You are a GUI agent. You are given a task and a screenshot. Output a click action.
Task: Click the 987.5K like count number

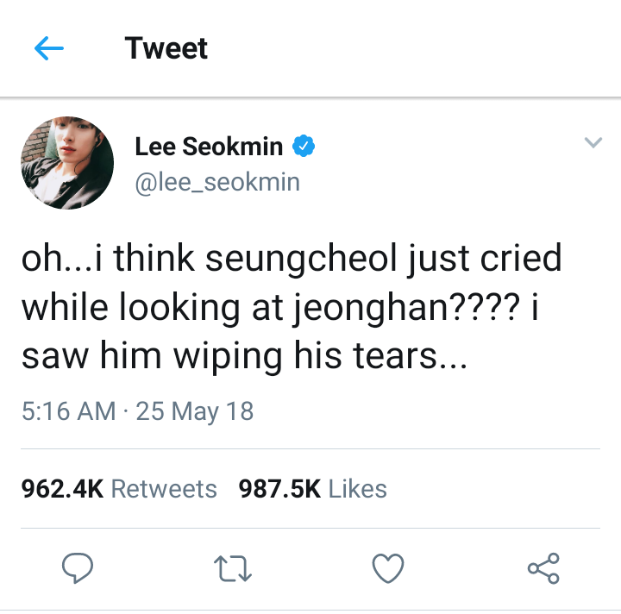click(x=279, y=488)
